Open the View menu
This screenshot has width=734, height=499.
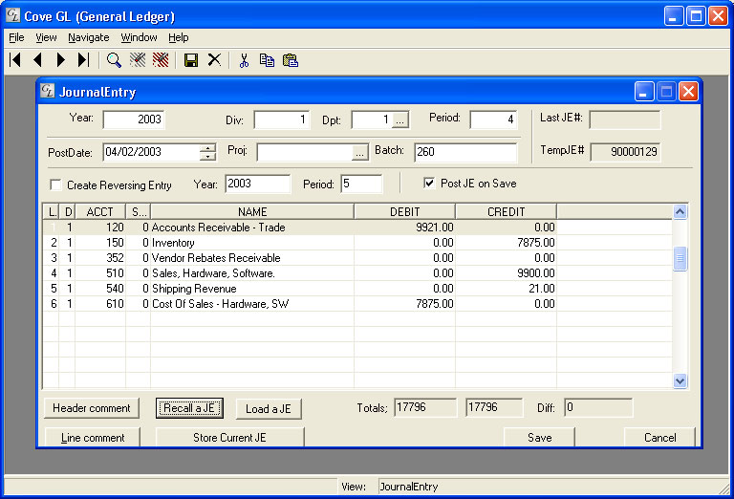click(46, 37)
